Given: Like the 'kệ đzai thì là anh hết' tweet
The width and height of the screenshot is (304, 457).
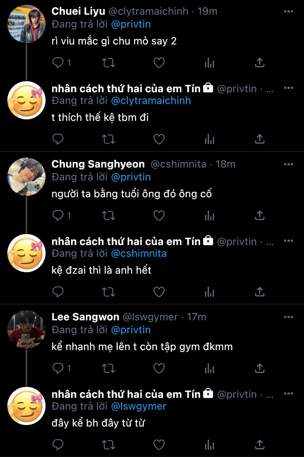Looking at the screenshot, I should 159,292.
